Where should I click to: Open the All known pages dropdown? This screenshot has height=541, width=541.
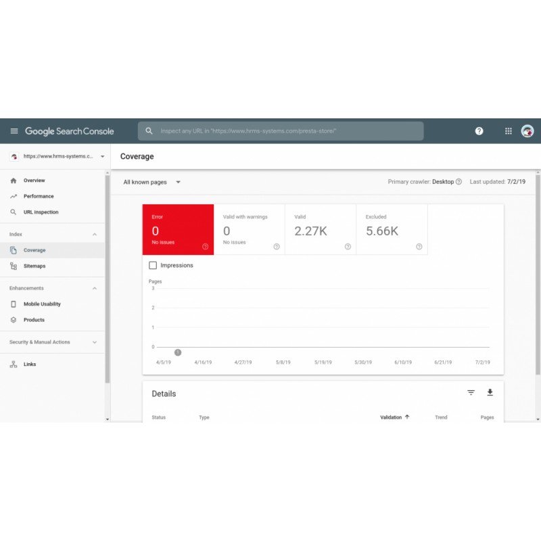click(152, 182)
